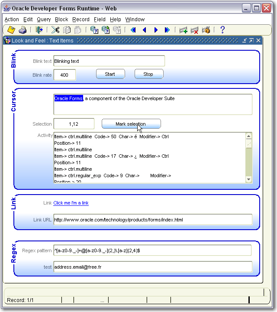Click the Lock Record padlock icon

tap(206, 30)
